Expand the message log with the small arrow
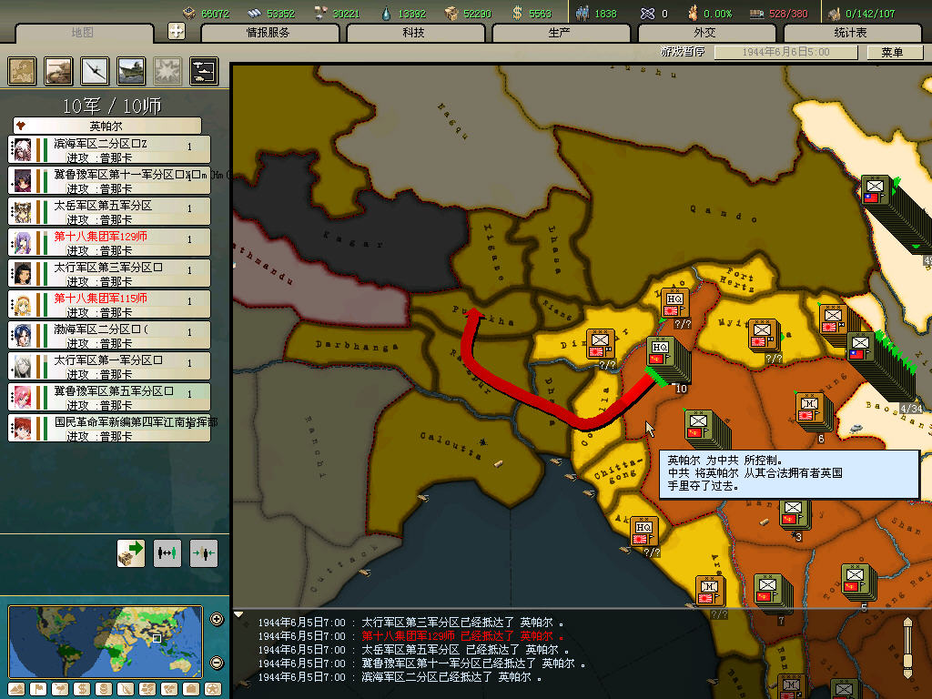 coord(238,614)
